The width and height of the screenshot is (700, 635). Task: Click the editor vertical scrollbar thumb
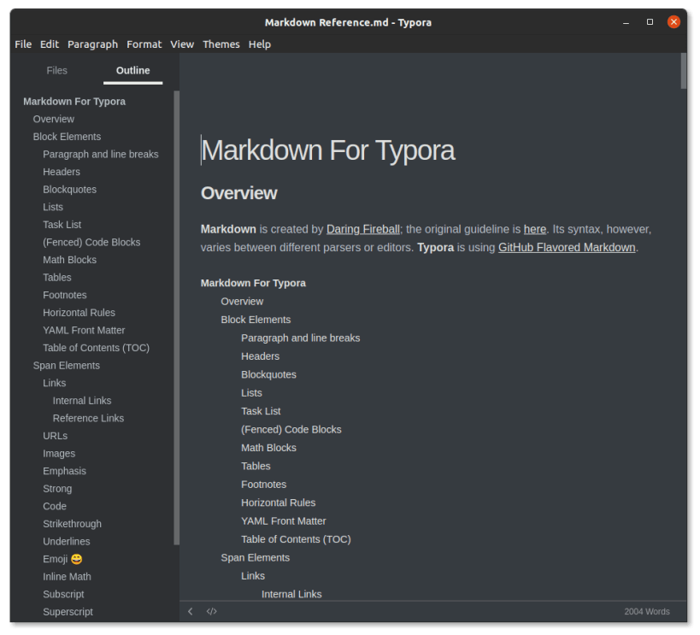pos(684,71)
